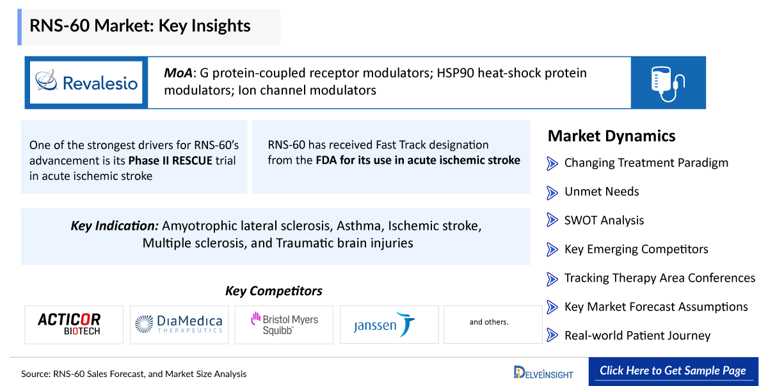Viewport: 768px width, 386px height.
Task: Click the IV drip bag icon
Action: coord(668,83)
